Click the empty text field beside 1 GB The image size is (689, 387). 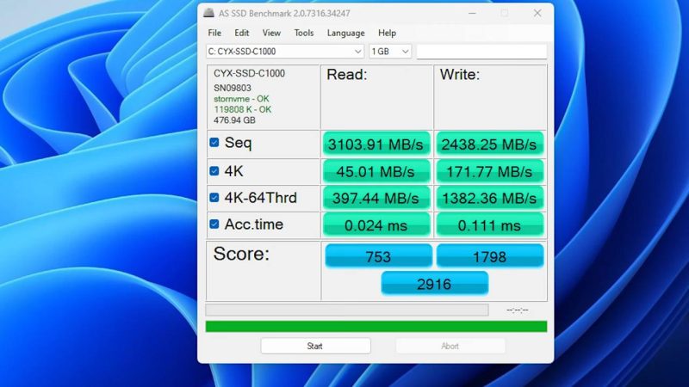[x=481, y=52]
